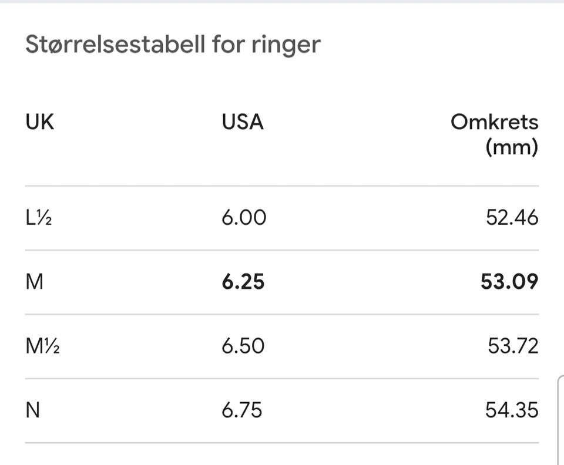Screen dimensions: 564x465
Task: Click the 6.50 USA size value
Action: pyautogui.click(x=243, y=346)
